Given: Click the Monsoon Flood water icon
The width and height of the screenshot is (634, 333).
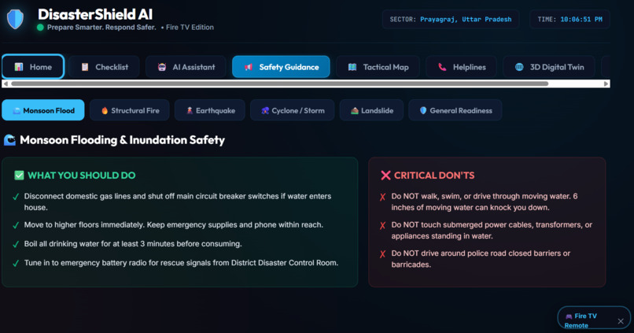Looking at the screenshot, I should click(x=17, y=110).
